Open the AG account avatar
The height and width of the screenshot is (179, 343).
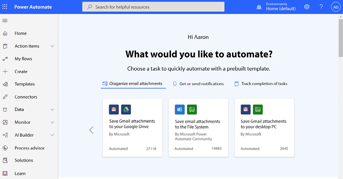click(x=336, y=7)
